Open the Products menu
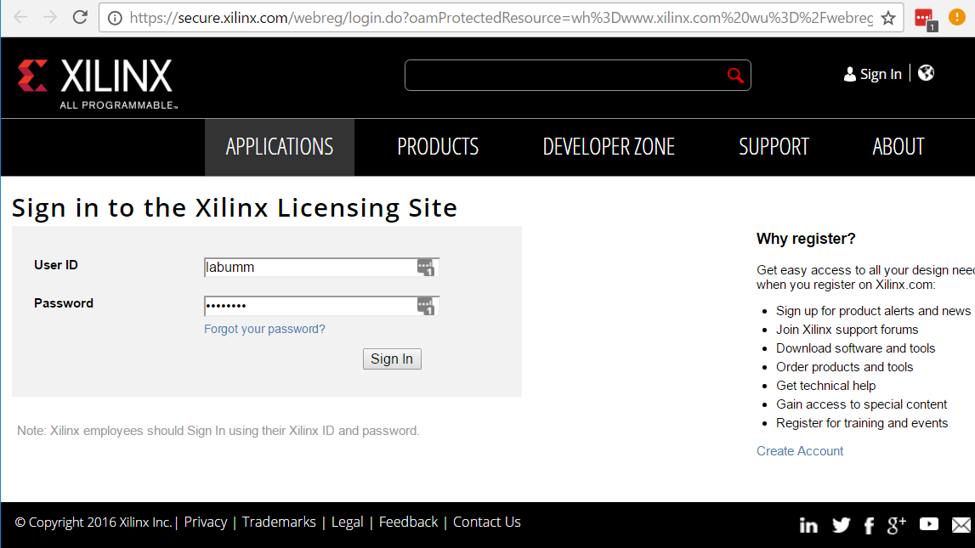This screenshot has height=548, width=975. 438,147
